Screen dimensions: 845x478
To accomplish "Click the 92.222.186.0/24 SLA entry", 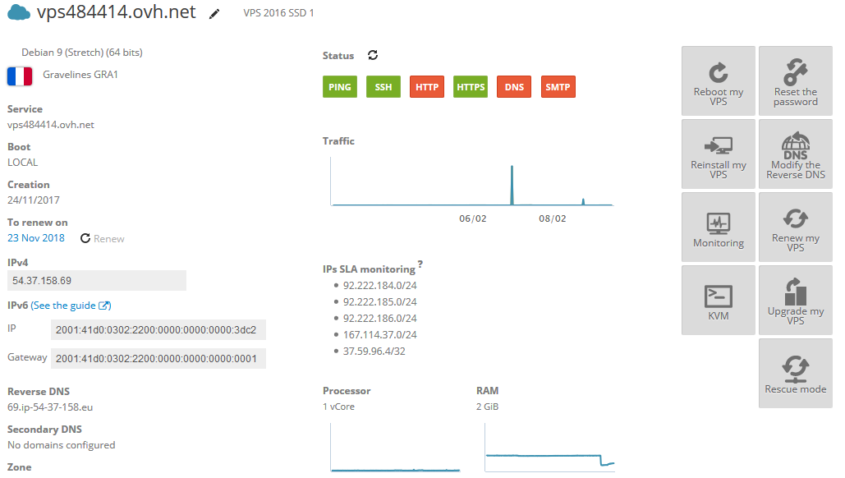I will [380, 319].
